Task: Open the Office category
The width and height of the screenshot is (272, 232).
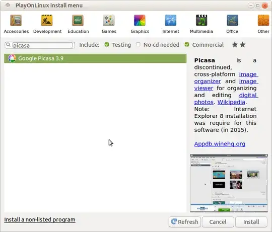Action: [232, 24]
